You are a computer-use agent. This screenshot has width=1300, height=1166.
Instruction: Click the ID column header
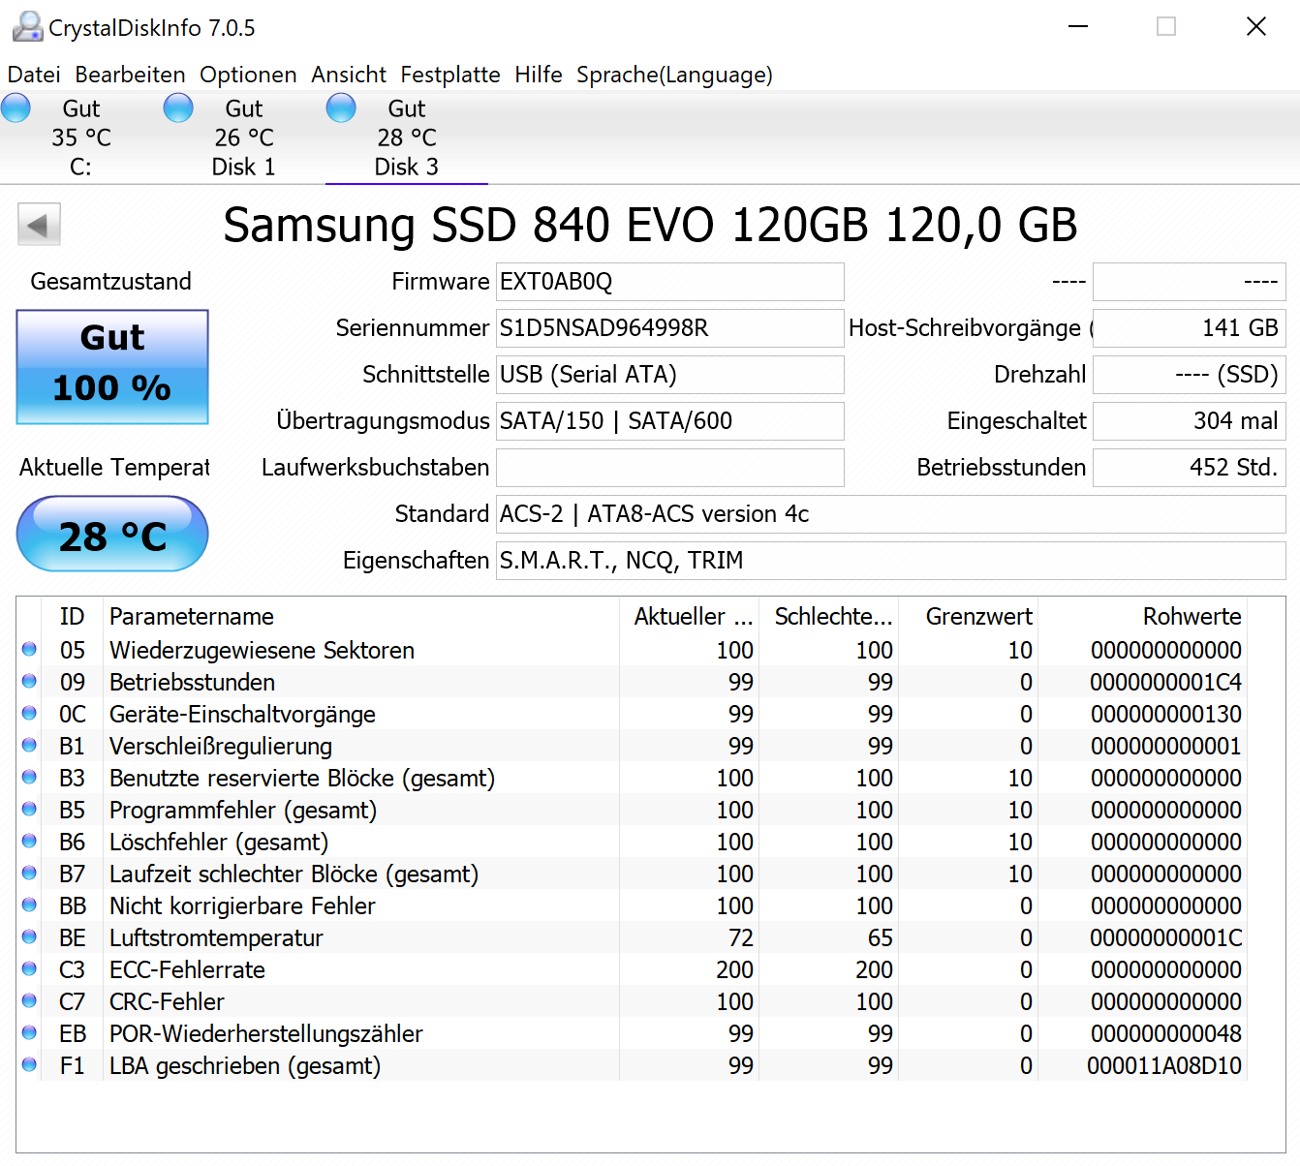tap(72, 617)
